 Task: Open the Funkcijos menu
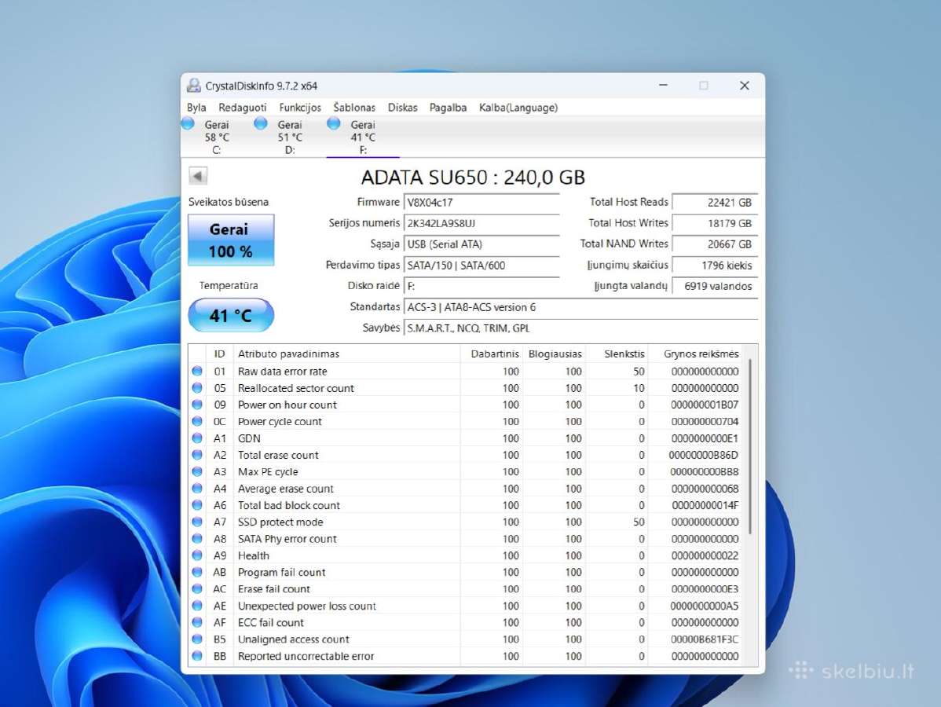click(x=300, y=108)
